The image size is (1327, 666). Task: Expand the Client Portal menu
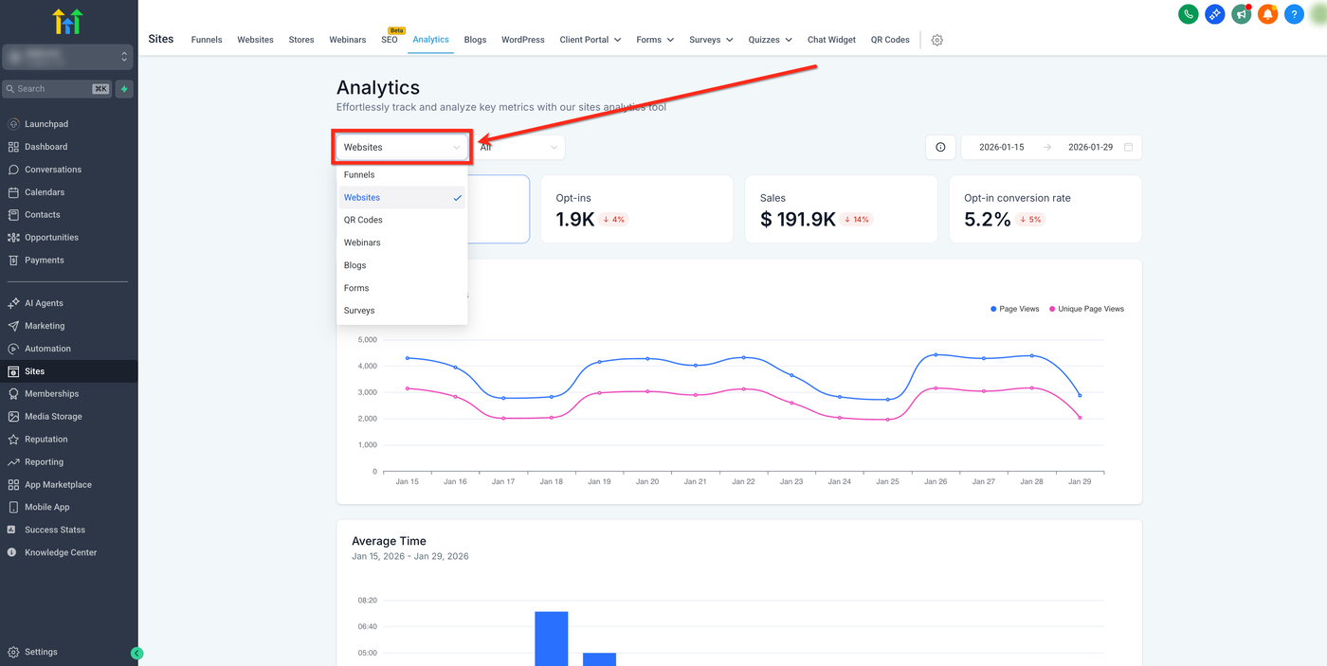point(590,40)
